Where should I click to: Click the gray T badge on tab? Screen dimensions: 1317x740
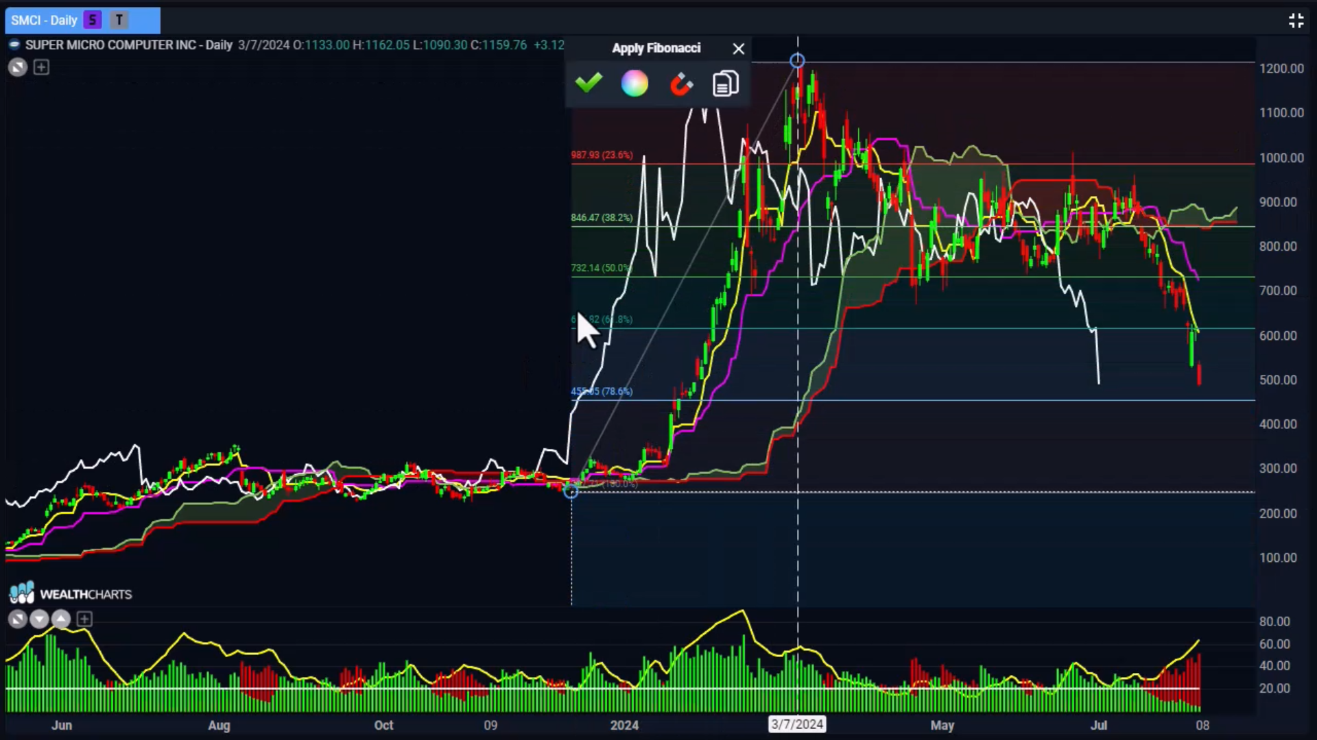click(119, 21)
